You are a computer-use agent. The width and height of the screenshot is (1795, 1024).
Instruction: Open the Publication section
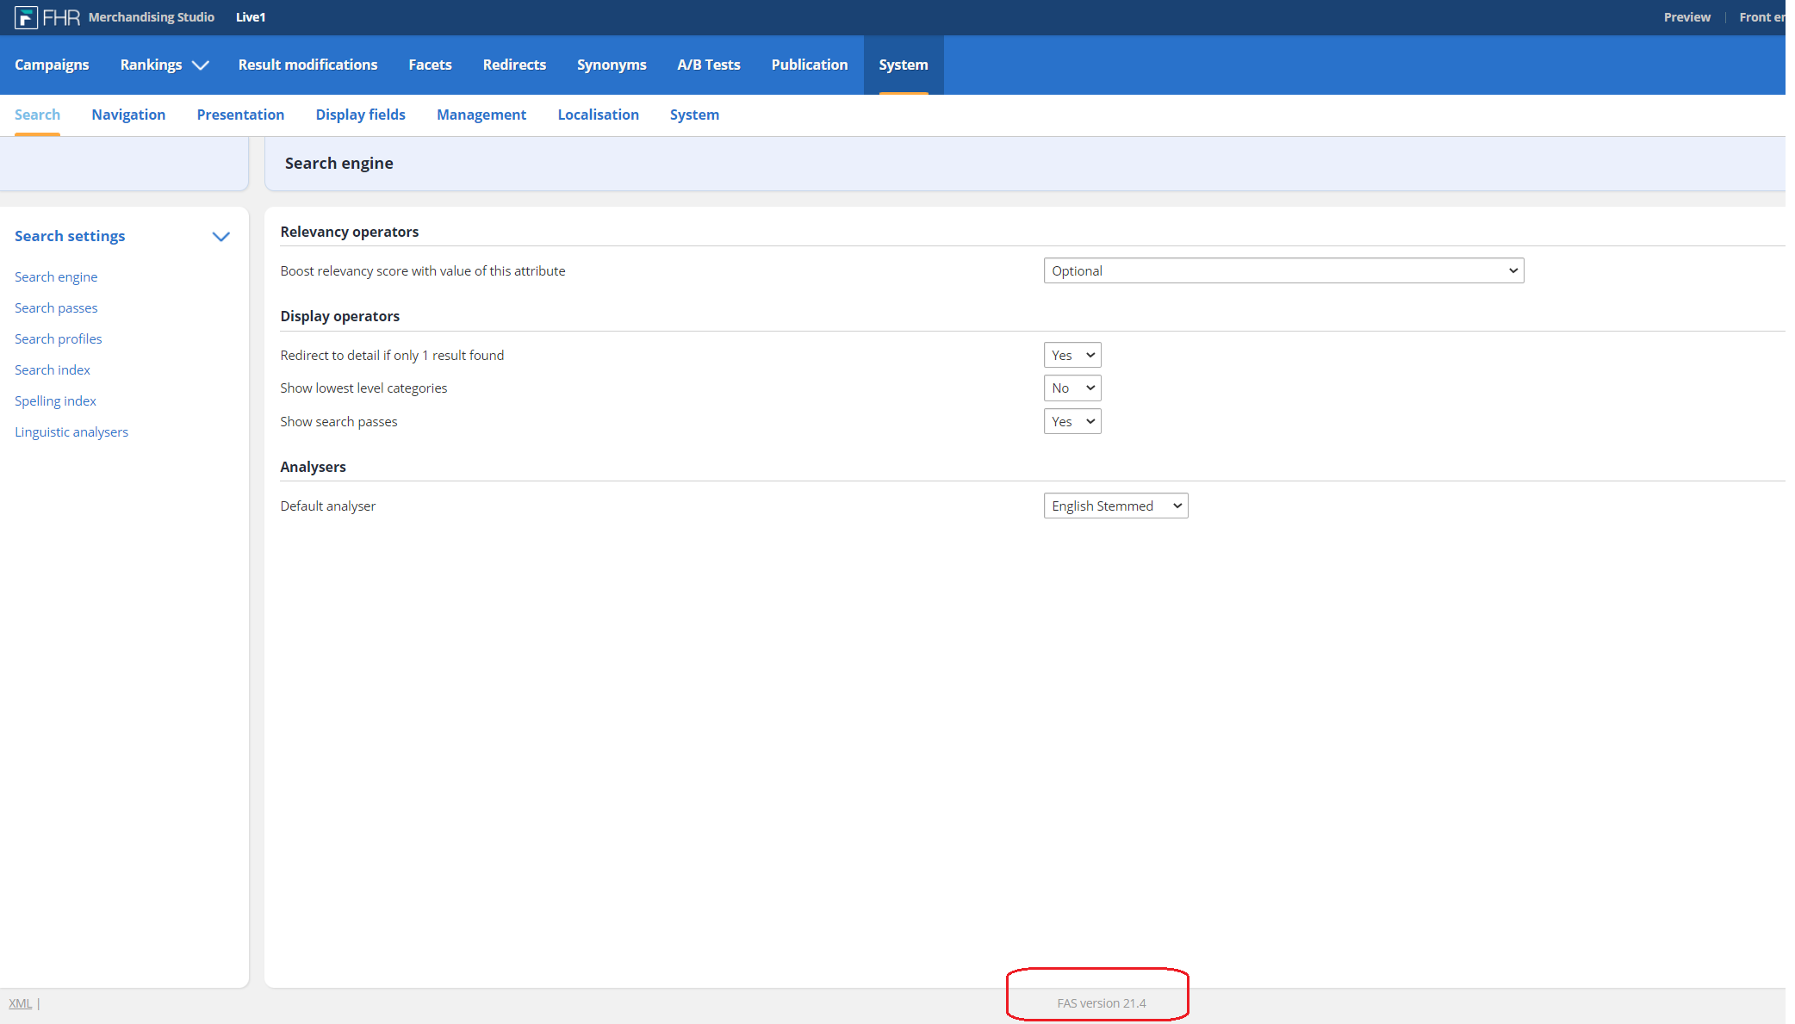810,65
